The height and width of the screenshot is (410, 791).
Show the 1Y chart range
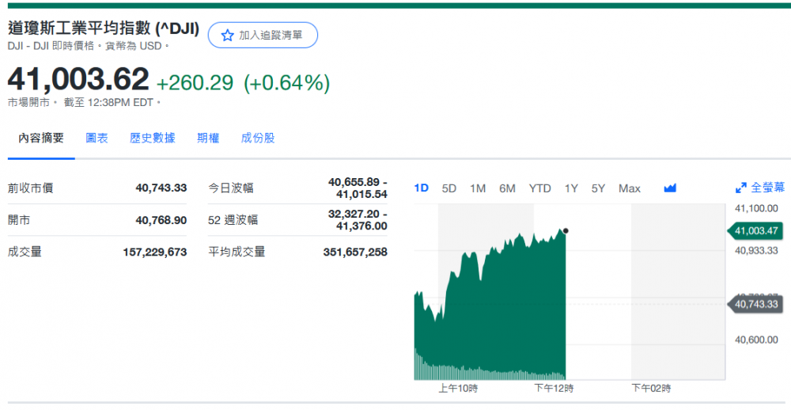pyautogui.click(x=571, y=188)
